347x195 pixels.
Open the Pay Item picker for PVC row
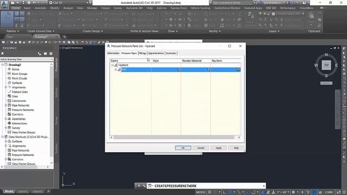click(x=238, y=70)
